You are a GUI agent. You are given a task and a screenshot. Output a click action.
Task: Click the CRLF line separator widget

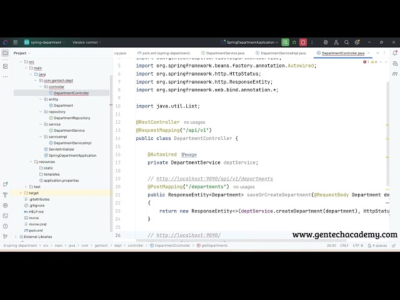point(344,246)
